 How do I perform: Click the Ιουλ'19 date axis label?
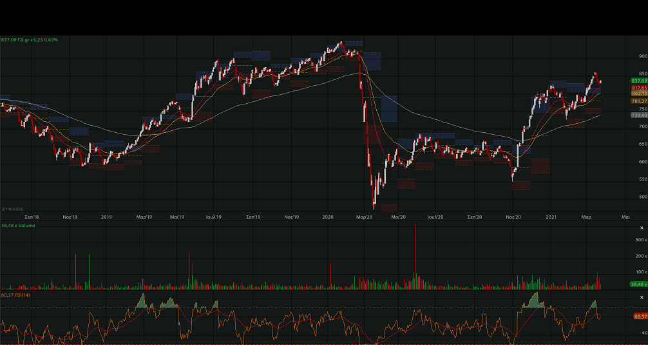[214, 217]
